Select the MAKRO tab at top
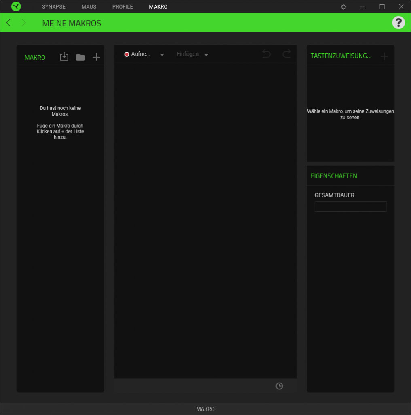 click(x=158, y=6)
